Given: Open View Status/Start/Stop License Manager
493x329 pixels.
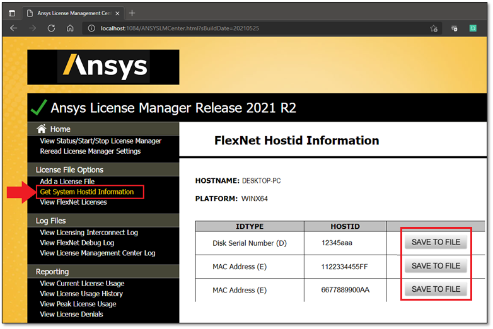Looking at the screenshot, I should pyautogui.click(x=100, y=141).
